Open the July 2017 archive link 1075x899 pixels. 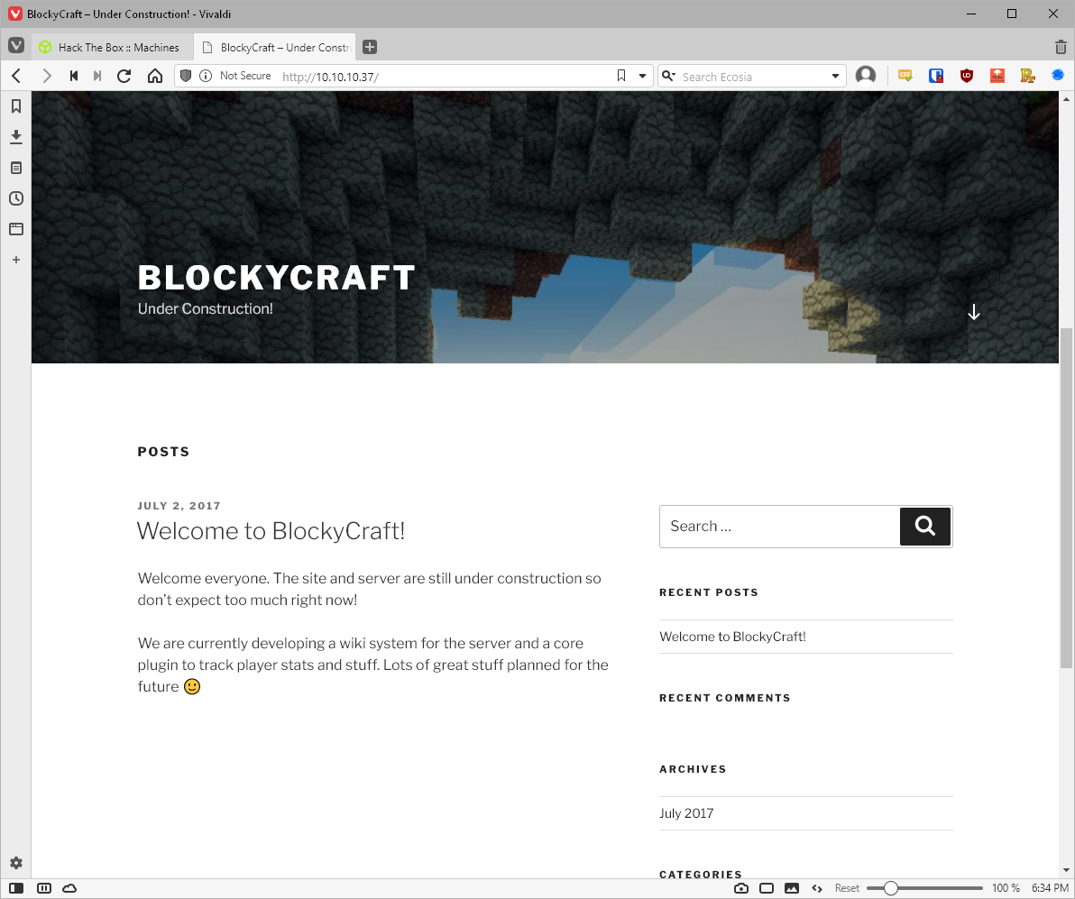[x=686, y=813]
